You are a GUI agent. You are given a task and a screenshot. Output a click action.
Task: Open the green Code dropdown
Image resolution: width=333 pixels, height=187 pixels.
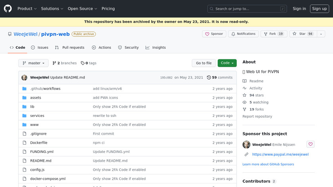click(x=227, y=63)
